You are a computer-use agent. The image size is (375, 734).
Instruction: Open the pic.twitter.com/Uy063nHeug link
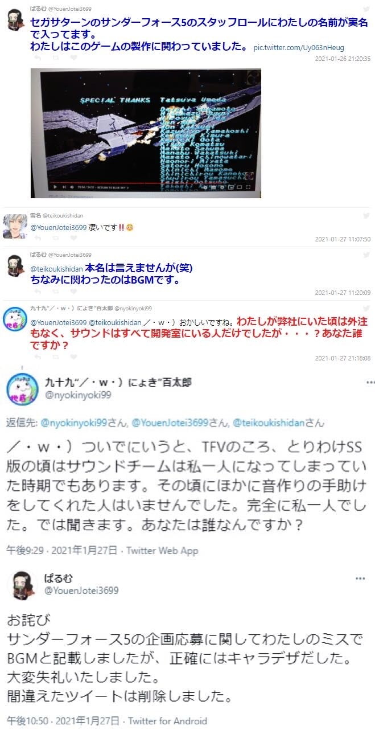coord(299,48)
